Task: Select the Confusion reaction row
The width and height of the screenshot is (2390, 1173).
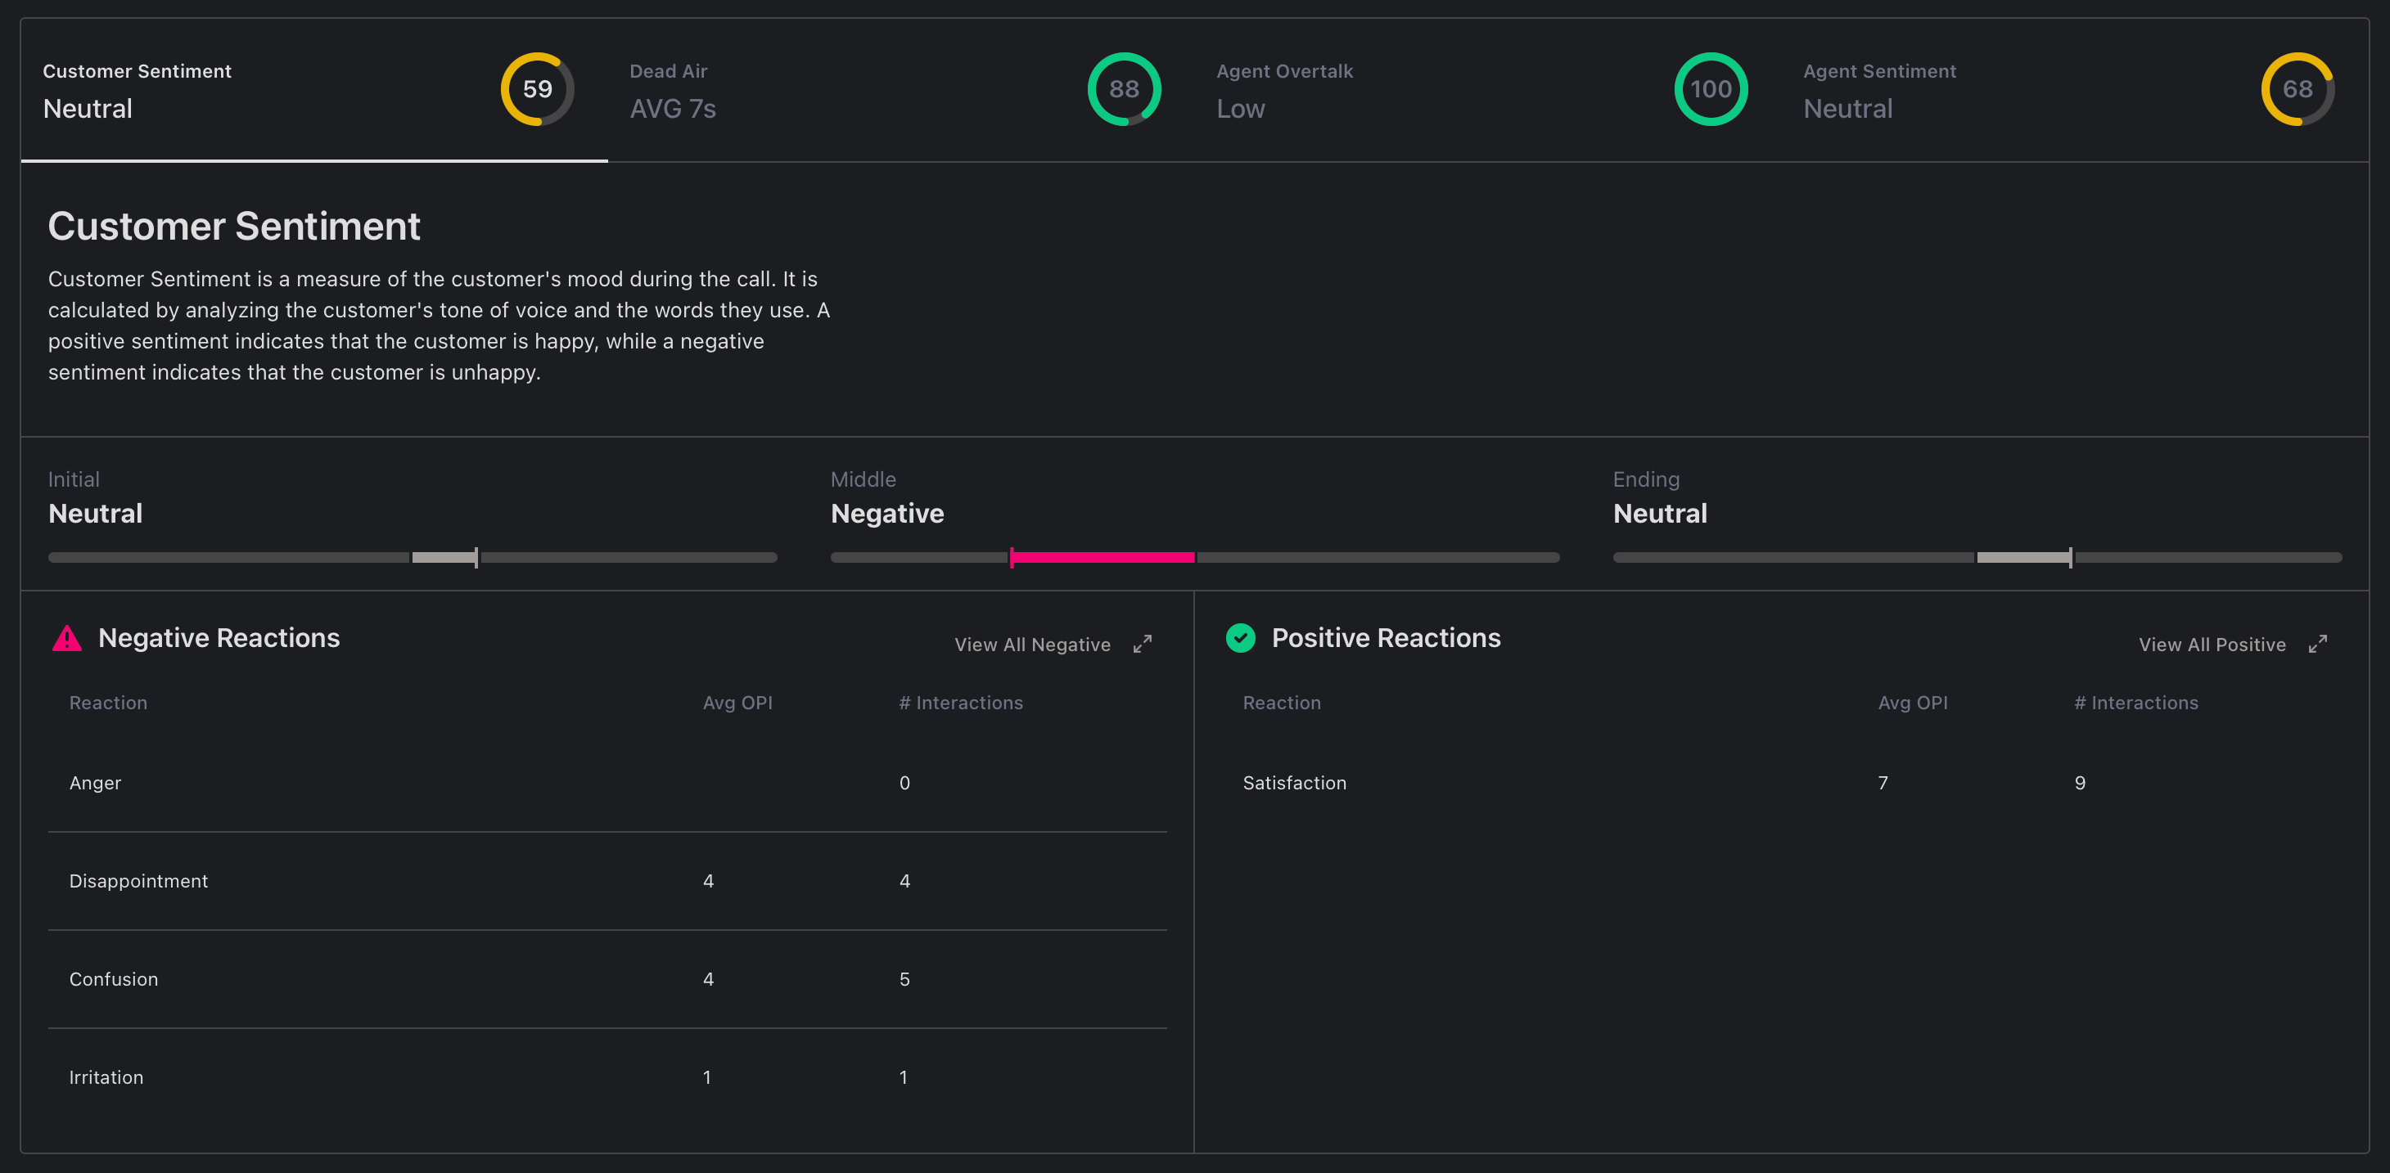Action: click(x=114, y=979)
